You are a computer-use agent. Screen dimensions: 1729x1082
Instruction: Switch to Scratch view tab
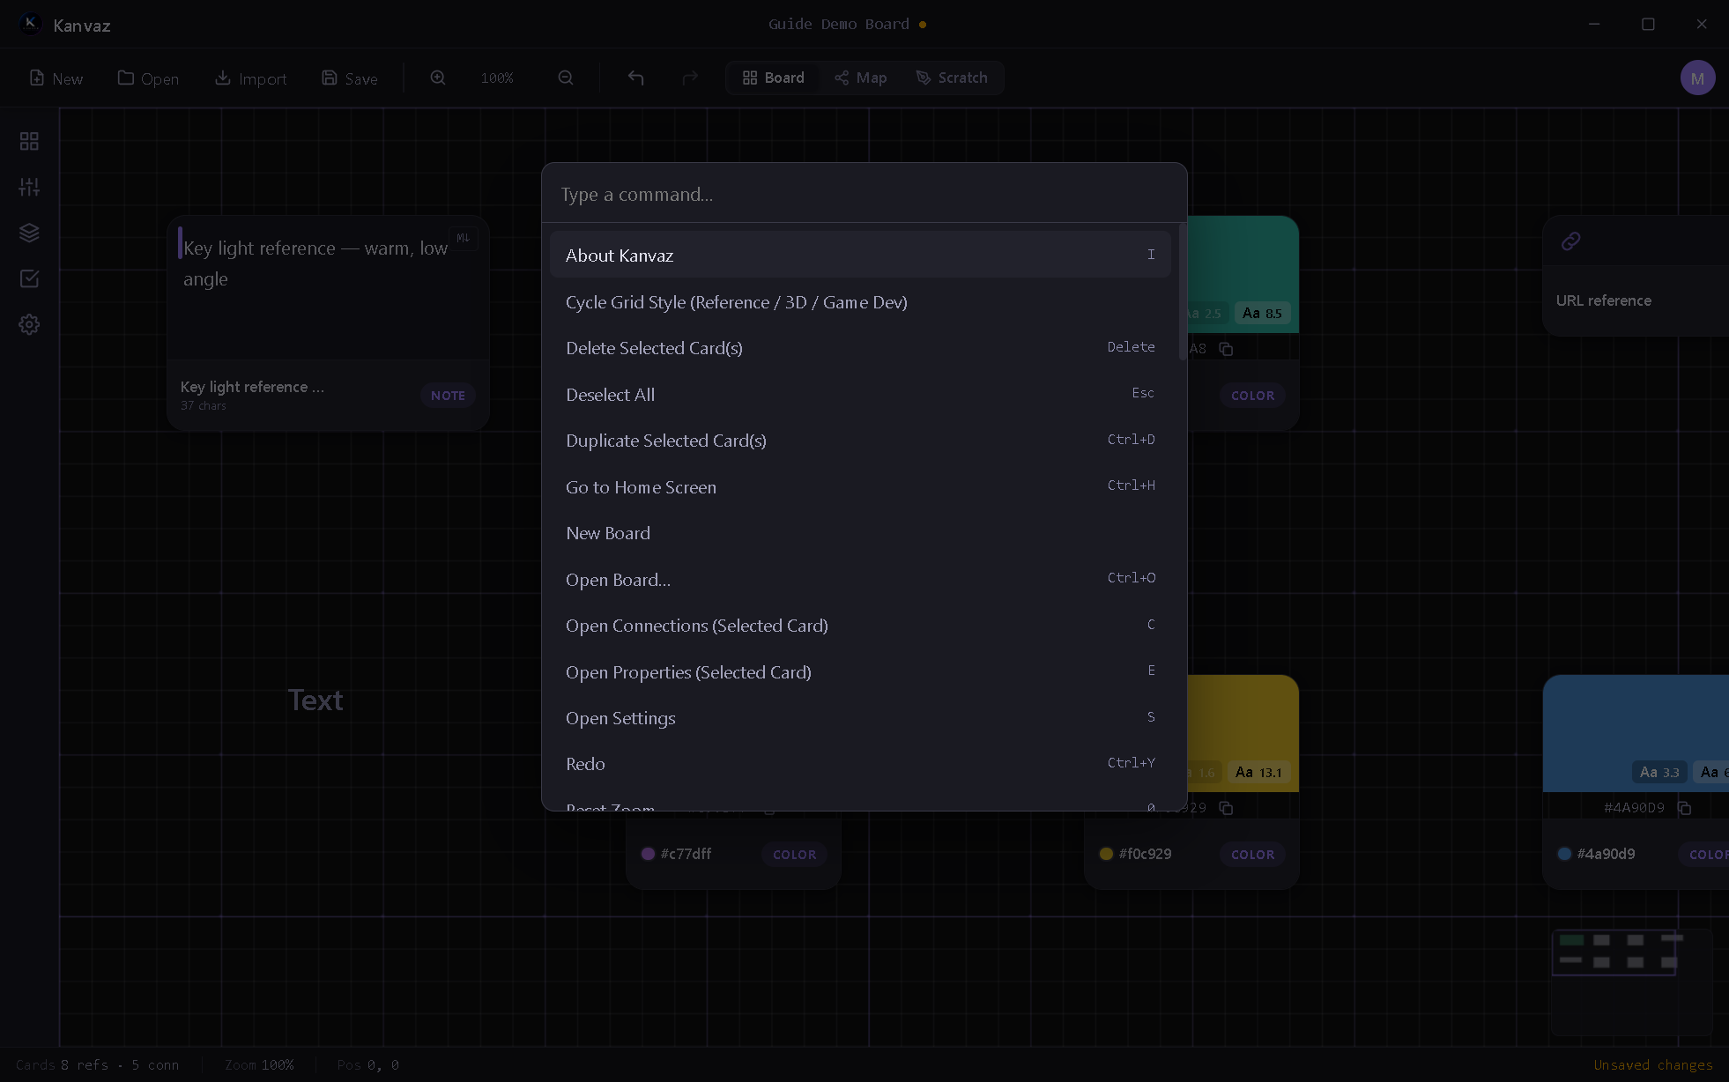952,78
